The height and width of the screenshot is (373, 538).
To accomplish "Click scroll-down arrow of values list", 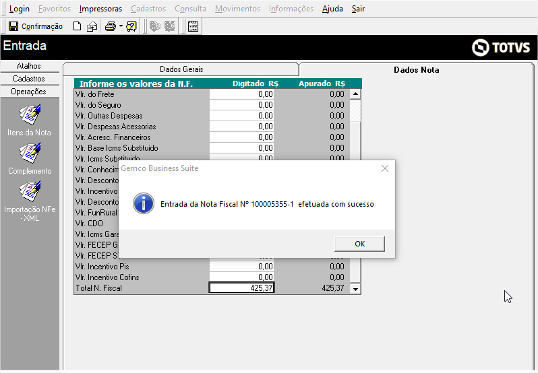I will (x=355, y=289).
